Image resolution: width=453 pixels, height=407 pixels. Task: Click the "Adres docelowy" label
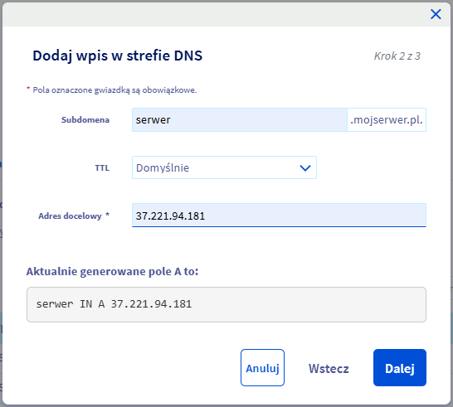tap(71, 216)
